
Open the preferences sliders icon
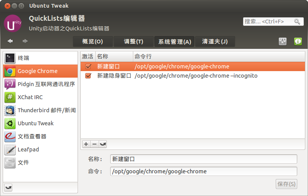pyautogui.click(x=283, y=42)
